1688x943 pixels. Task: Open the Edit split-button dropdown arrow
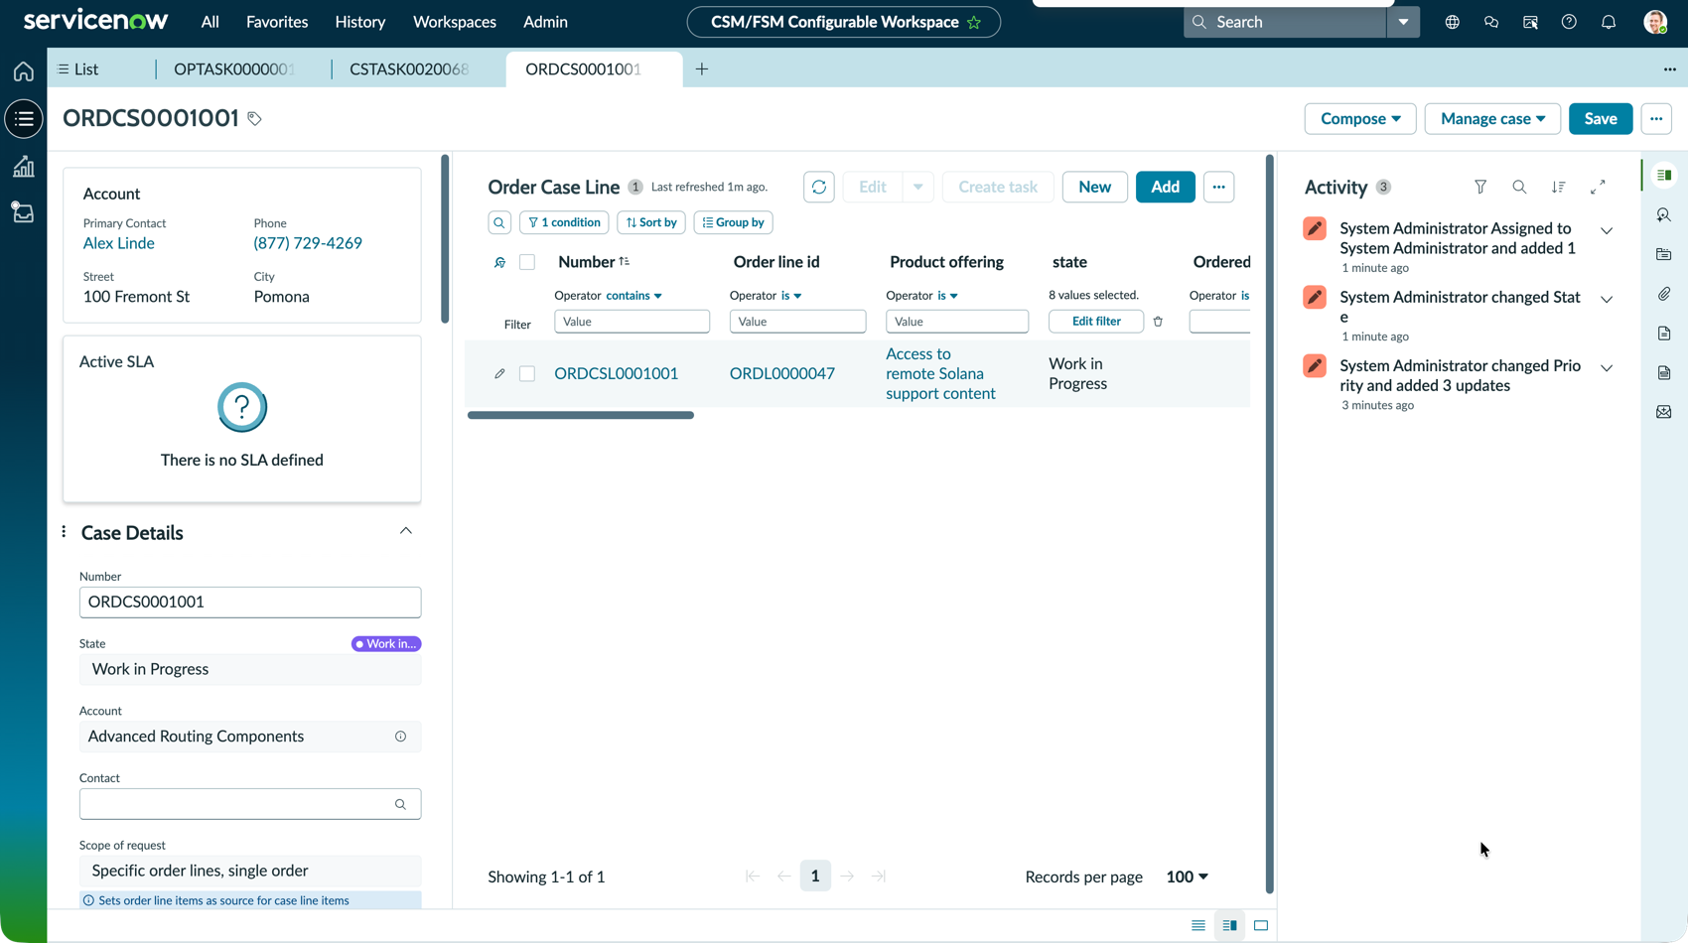pos(917,187)
